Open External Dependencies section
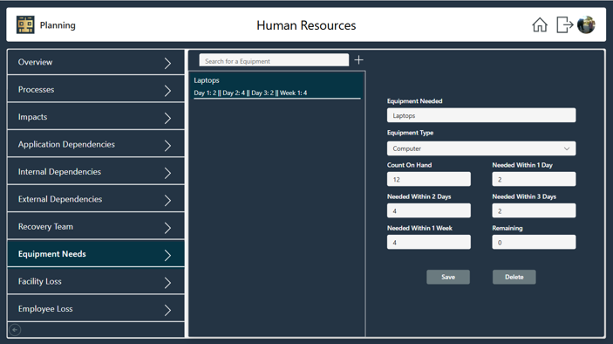 tap(96, 199)
